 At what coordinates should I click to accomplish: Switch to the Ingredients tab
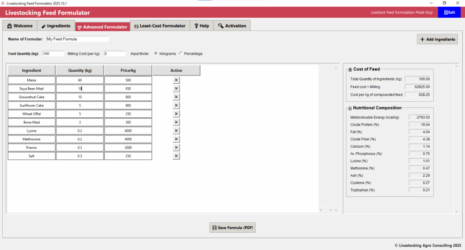pos(55,26)
